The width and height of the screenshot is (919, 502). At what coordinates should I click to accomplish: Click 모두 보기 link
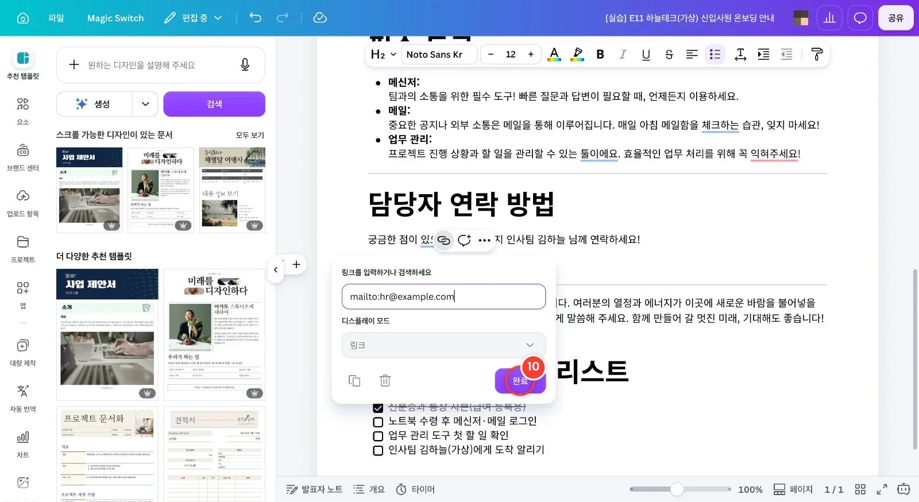(x=250, y=135)
